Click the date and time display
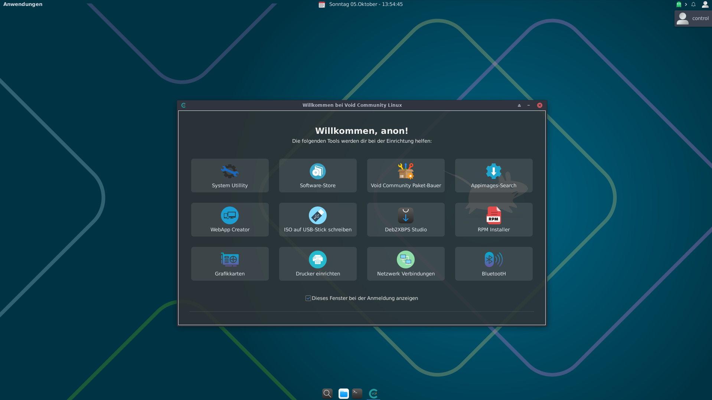 (x=365, y=4)
